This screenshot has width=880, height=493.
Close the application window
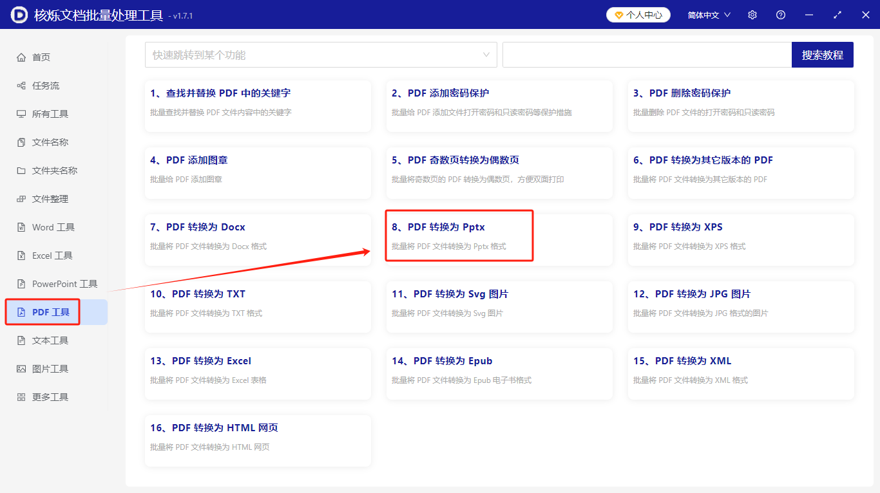[866, 15]
